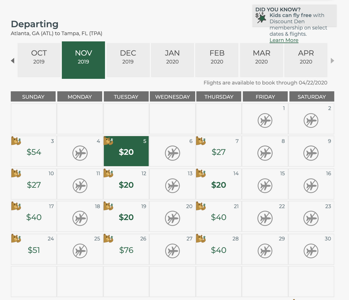Click the Discount Den bear icon on November 3
The width and height of the screenshot is (349, 300).
16,141
